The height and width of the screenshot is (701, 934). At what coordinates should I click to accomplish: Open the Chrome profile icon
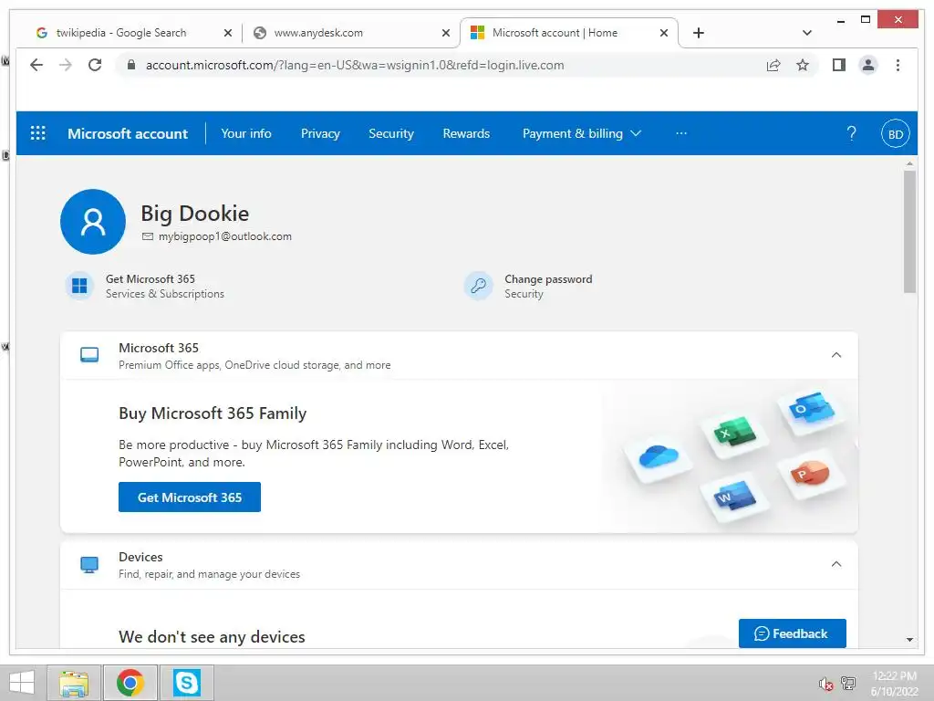[868, 65]
